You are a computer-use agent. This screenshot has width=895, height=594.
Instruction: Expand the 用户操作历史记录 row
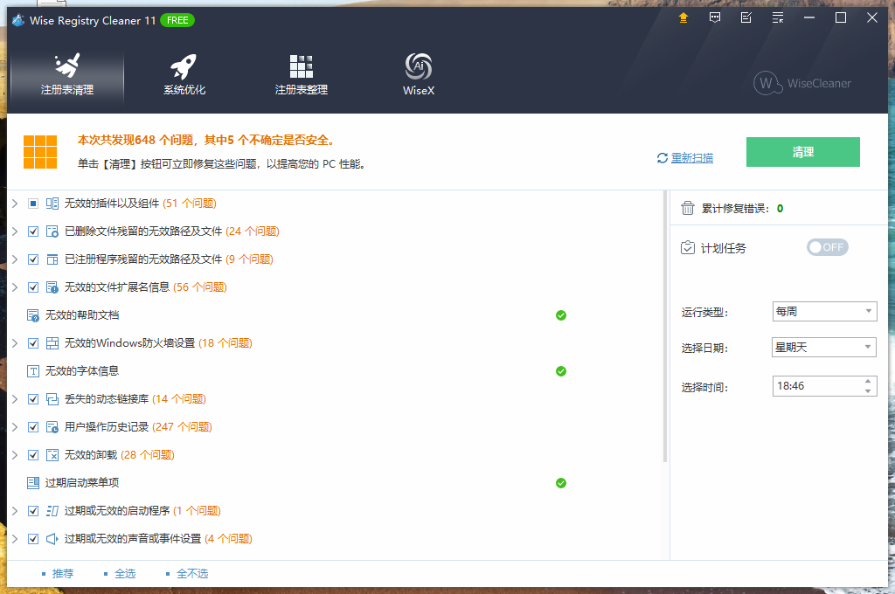(15, 427)
